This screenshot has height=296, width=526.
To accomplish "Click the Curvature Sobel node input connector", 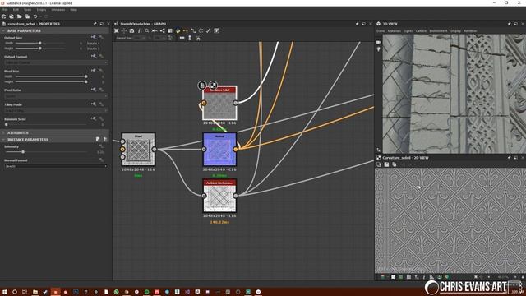I will pos(204,103).
